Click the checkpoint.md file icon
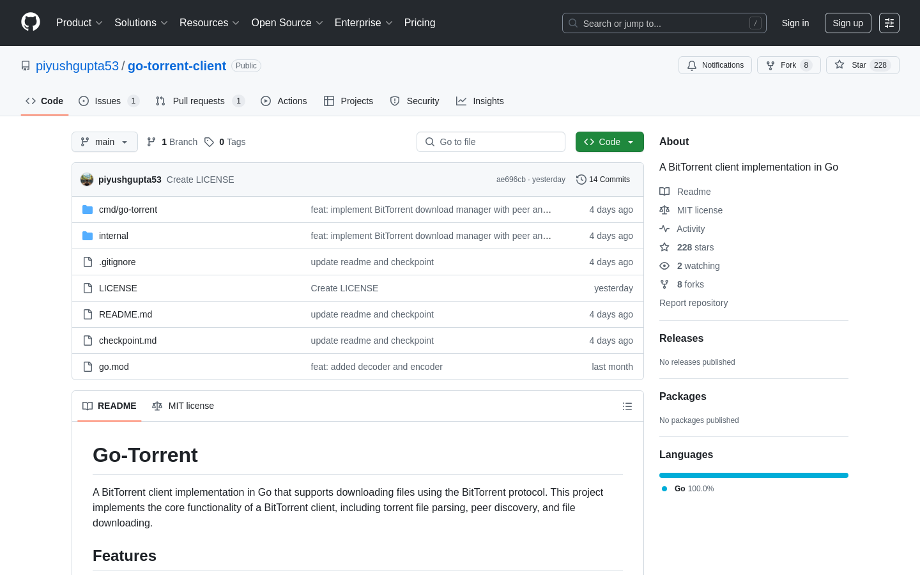Screen dimensions: 920x575 [x=88, y=341]
